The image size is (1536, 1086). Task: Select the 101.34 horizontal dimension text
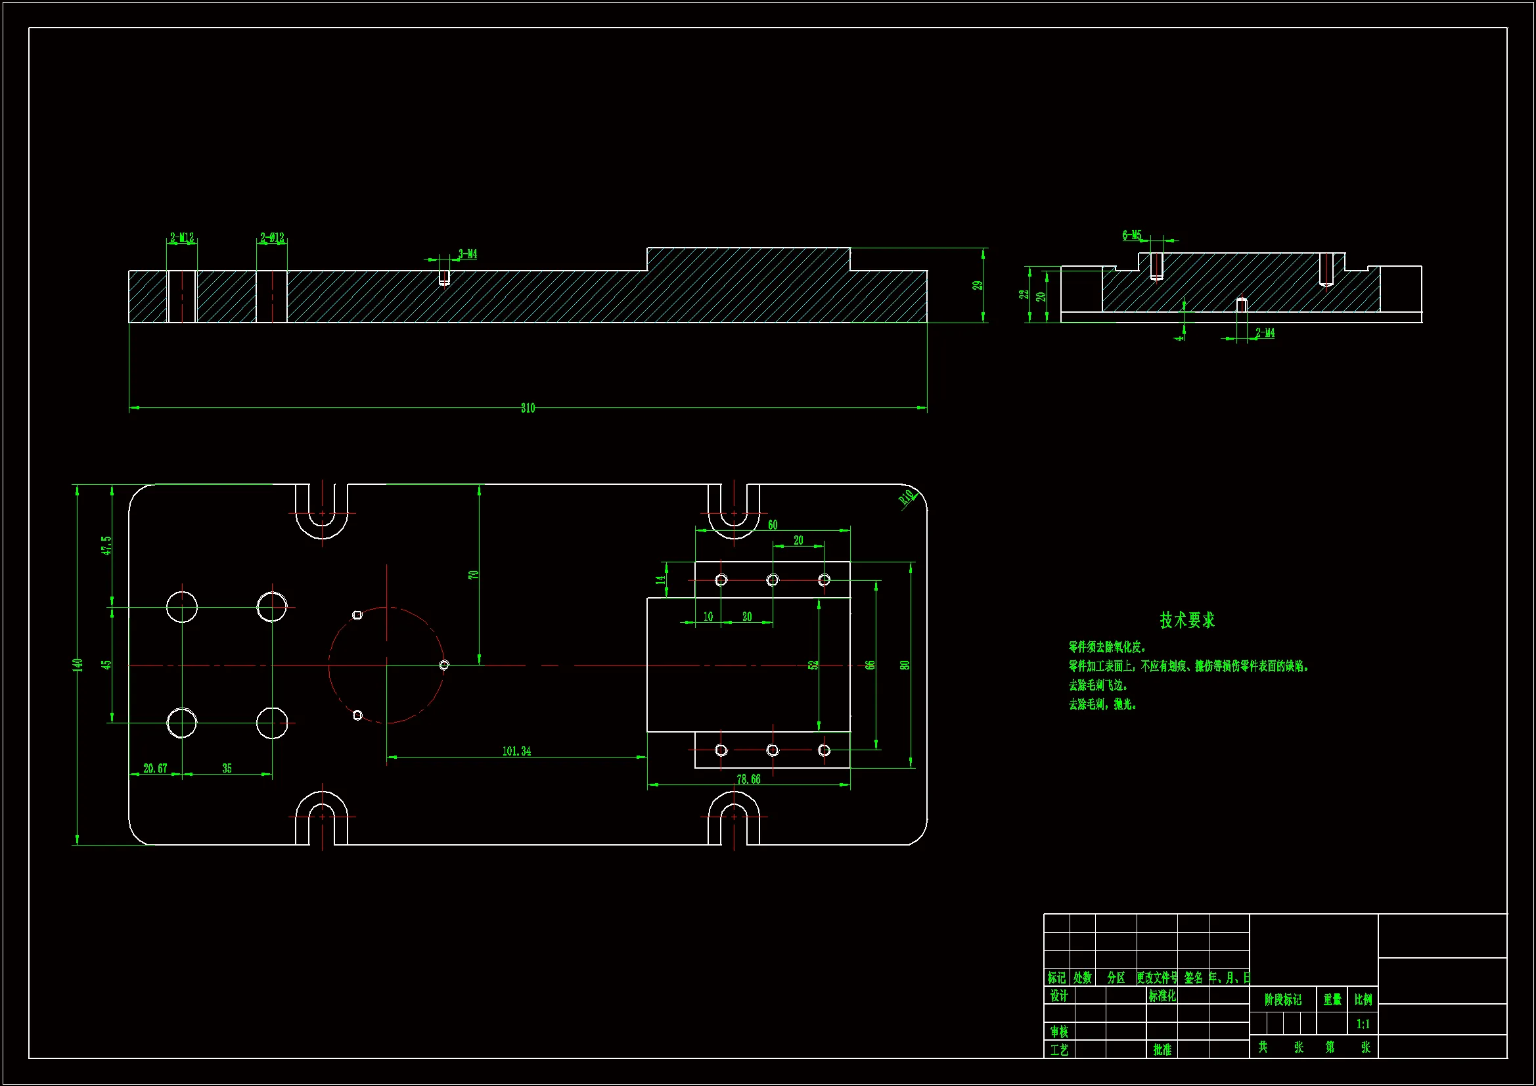click(516, 752)
